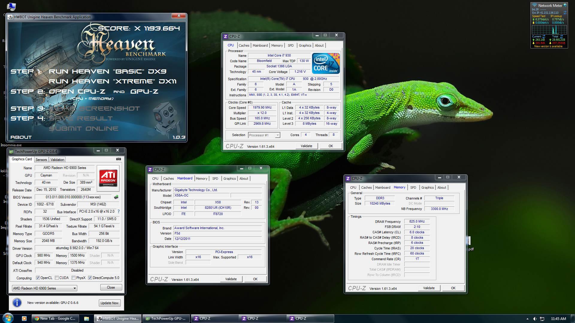
Task: Click the Network Meter wifi icon
Action: click(x=535, y=5)
